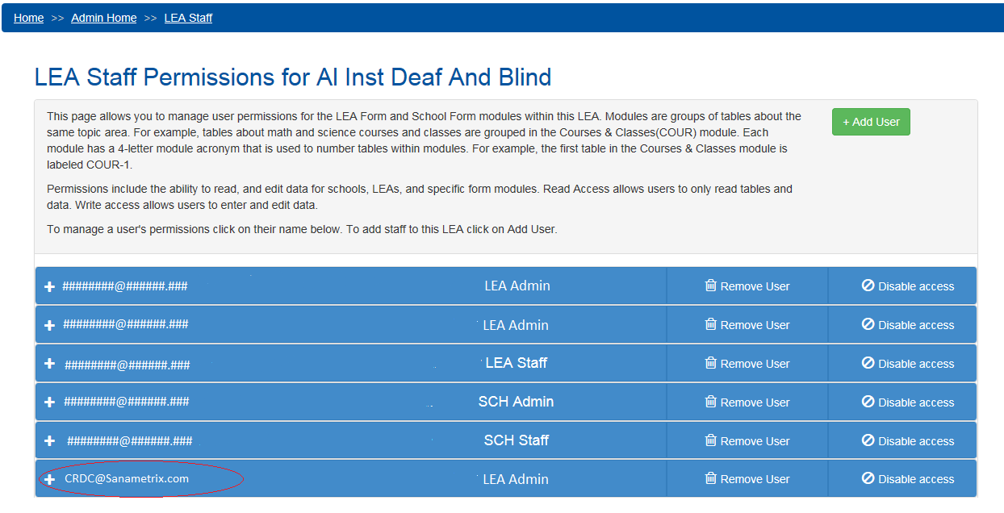Image resolution: width=1004 pixels, height=513 pixels.
Task: Expand the first LEA Admin user row
Action: click(x=49, y=286)
